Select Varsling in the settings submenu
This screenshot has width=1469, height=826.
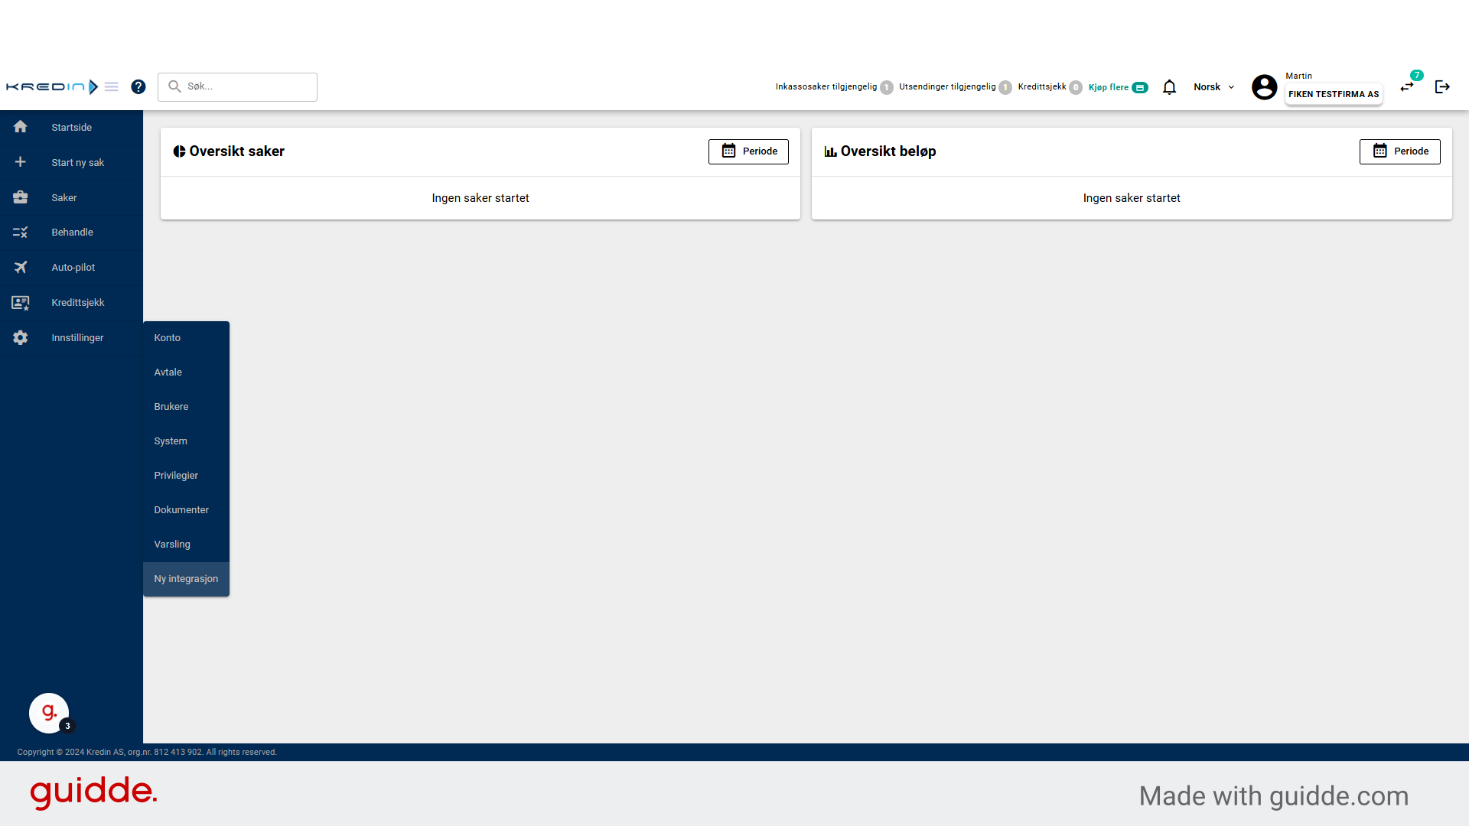point(186,545)
